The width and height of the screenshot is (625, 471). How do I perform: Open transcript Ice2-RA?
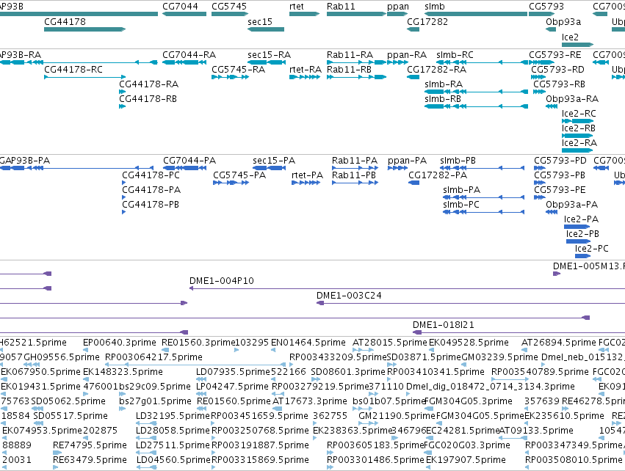[x=579, y=143]
